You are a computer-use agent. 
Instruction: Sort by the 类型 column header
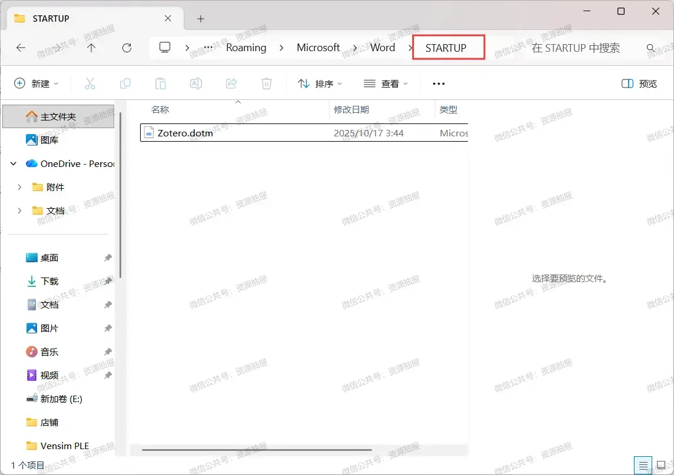click(x=449, y=110)
